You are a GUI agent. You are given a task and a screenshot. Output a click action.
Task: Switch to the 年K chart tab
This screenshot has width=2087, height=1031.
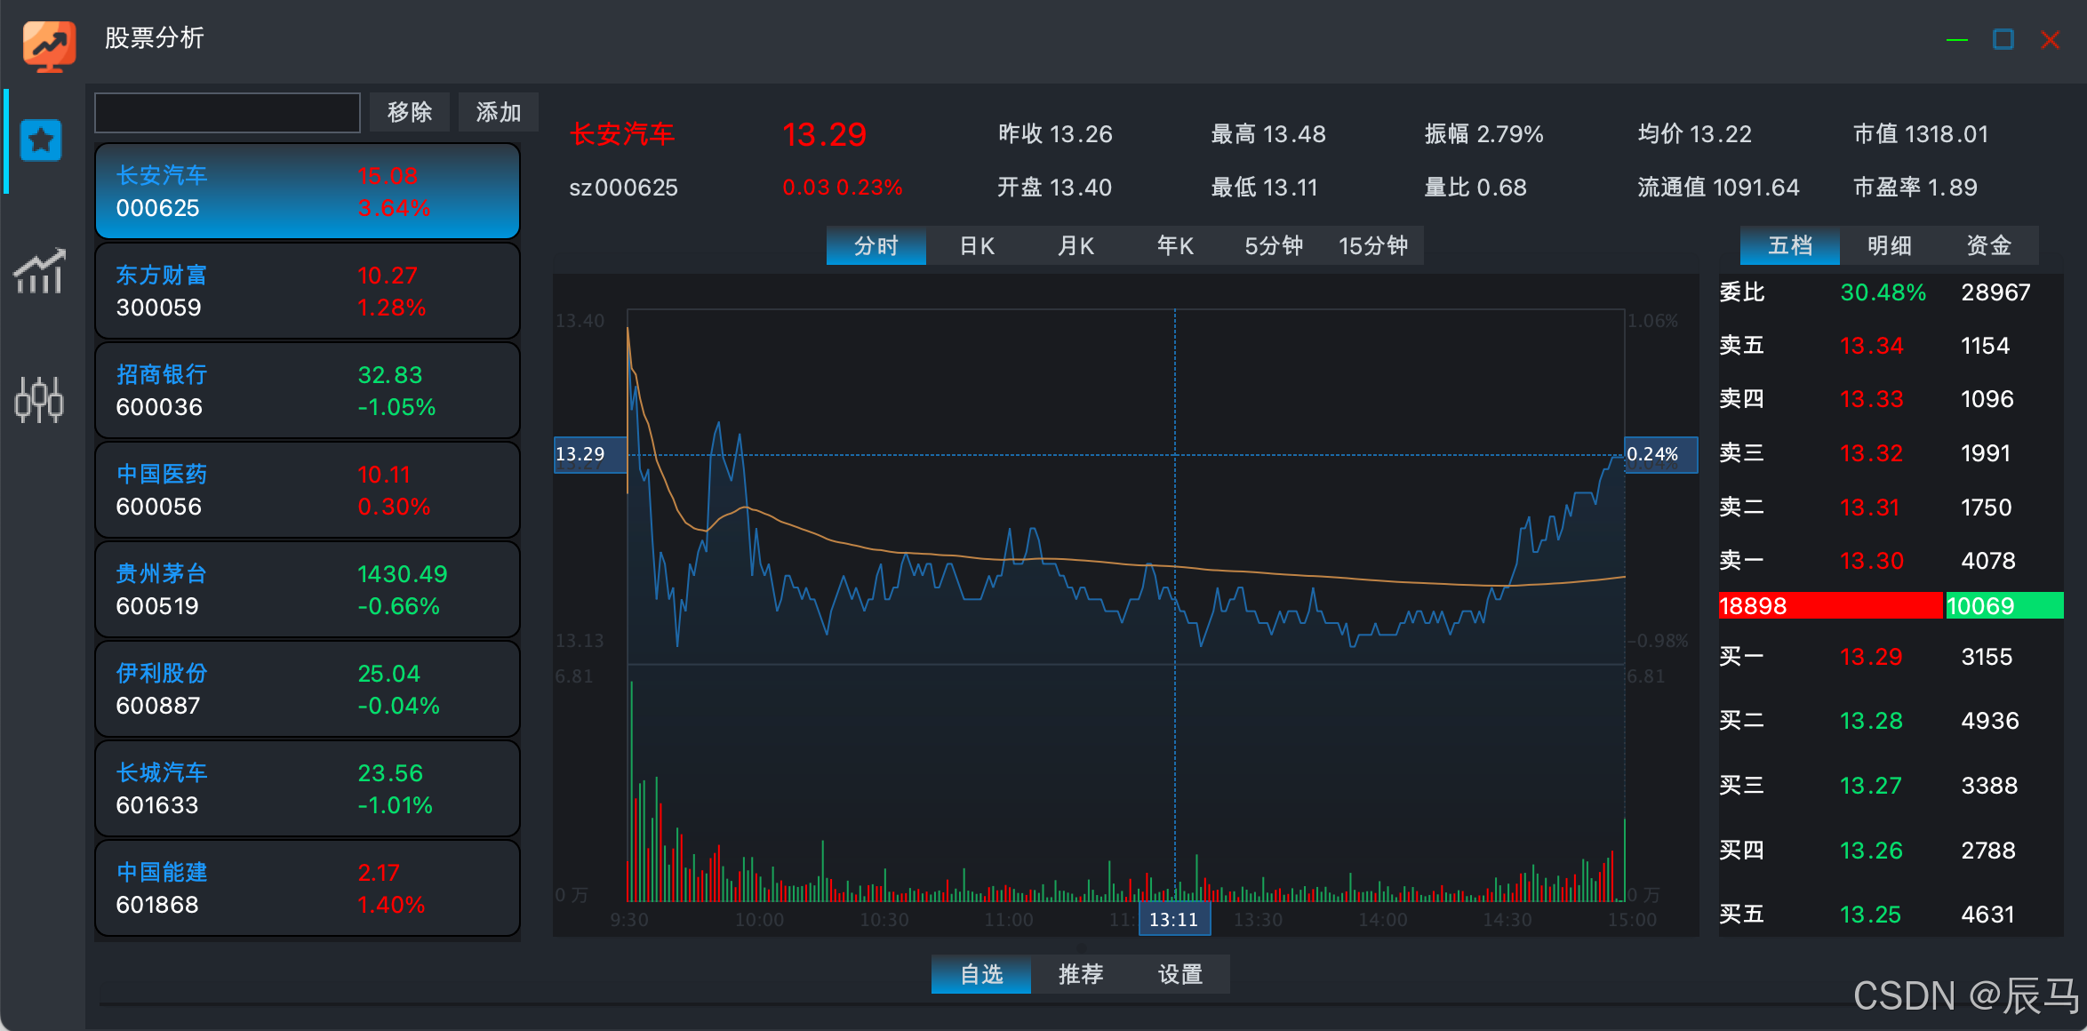(1173, 246)
